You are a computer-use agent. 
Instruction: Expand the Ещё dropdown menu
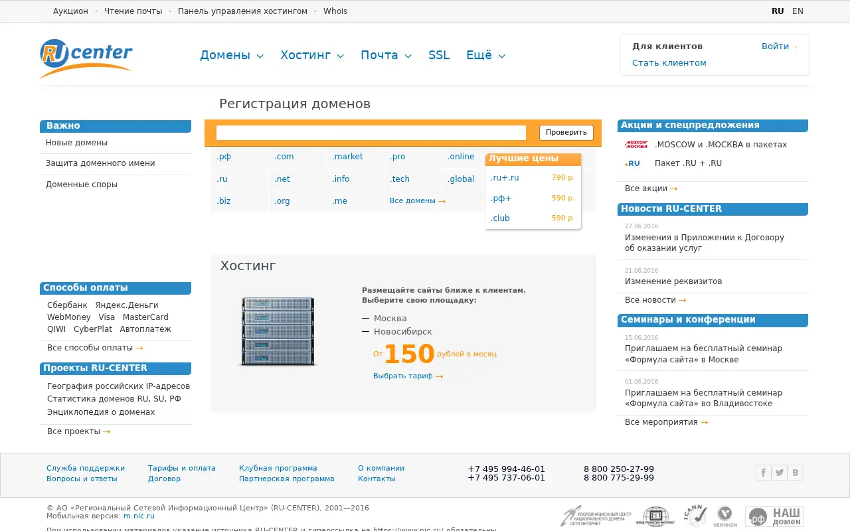485,55
